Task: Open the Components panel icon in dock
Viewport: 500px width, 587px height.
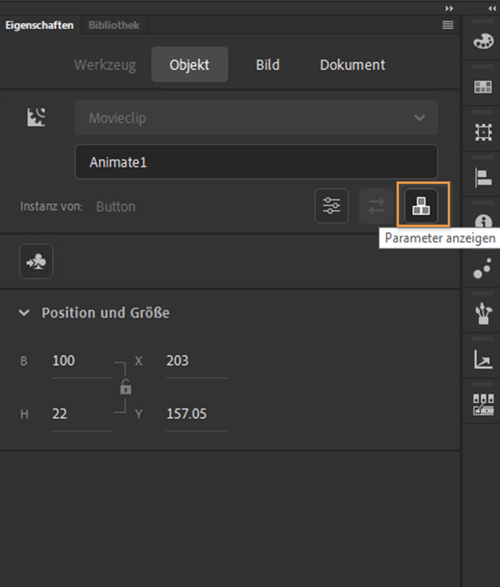Action: coord(483,405)
